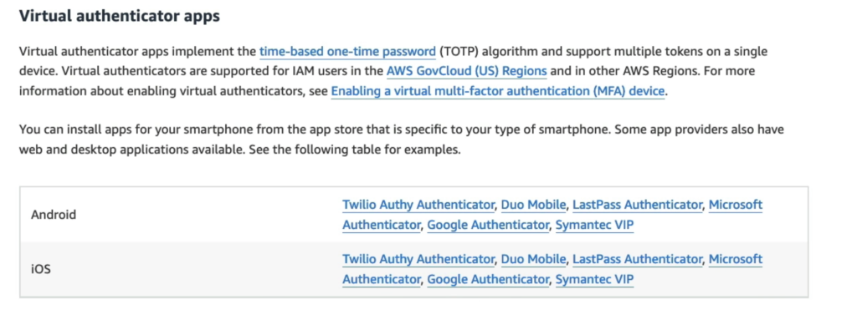The height and width of the screenshot is (310, 857).
Task: Open Google Authenticator link for iOS
Action: coord(488,280)
